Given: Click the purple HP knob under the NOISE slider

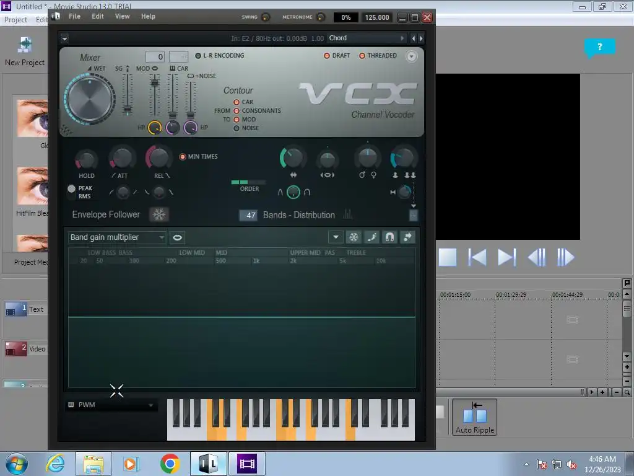Looking at the screenshot, I should [191, 128].
